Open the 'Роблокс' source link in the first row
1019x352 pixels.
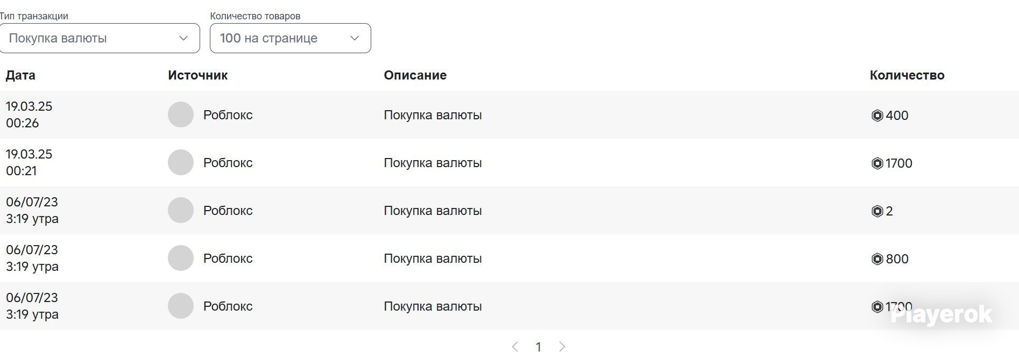click(228, 115)
